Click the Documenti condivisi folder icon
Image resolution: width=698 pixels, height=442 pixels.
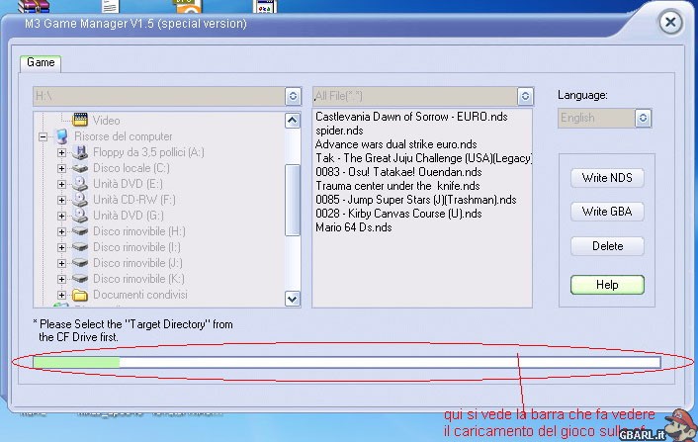click(x=80, y=295)
